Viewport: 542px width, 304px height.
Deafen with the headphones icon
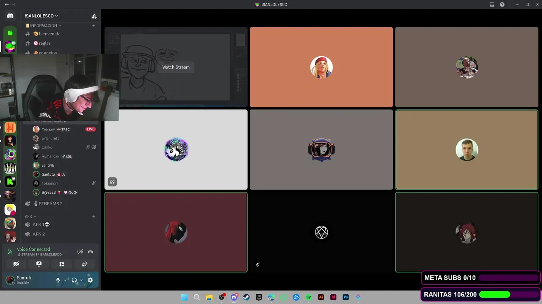pyautogui.click(x=74, y=280)
